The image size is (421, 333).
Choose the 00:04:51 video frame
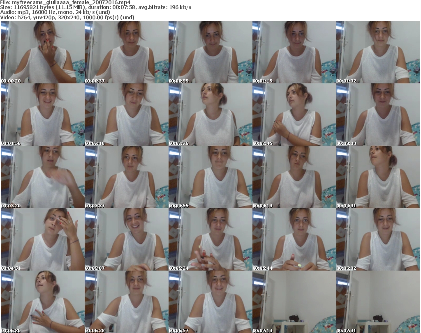43,240
